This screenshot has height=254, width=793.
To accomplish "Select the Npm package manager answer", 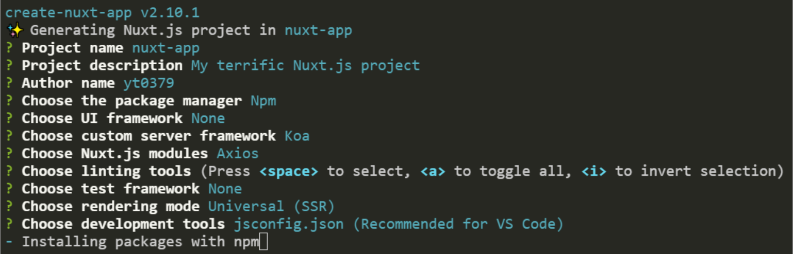I will (x=263, y=101).
